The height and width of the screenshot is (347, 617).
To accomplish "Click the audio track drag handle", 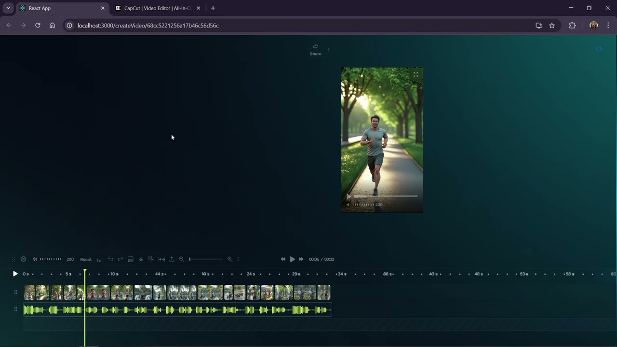I will pos(15,309).
